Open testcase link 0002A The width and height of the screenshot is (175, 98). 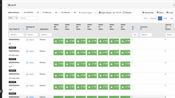coord(32,51)
